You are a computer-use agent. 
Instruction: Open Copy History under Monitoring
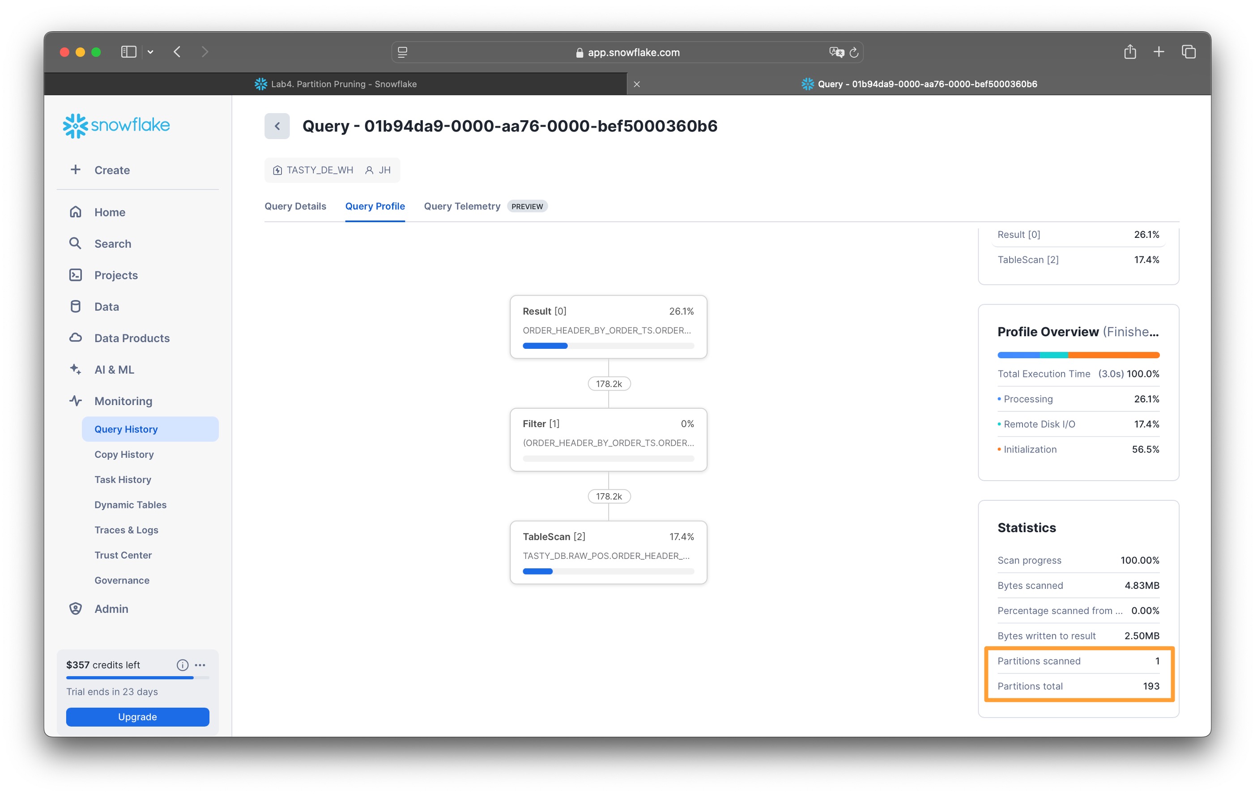click(x=124, y=454)
